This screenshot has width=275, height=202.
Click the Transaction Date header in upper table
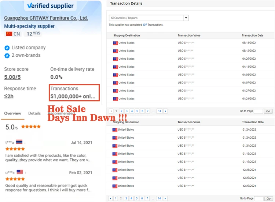(253, 35)
